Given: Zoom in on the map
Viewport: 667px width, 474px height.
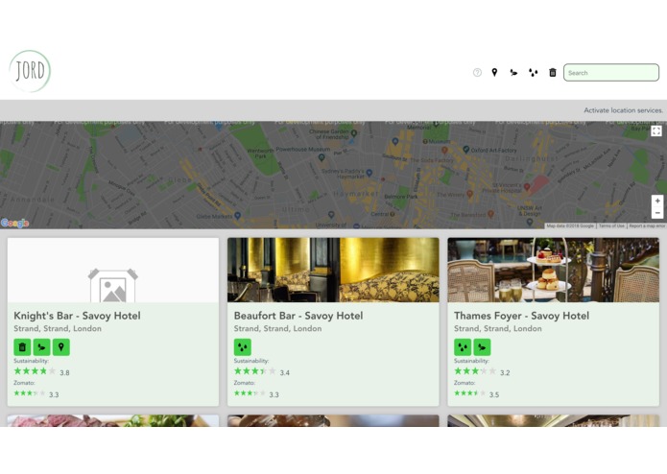Looking at the screenshot, I should pos(657,201).
